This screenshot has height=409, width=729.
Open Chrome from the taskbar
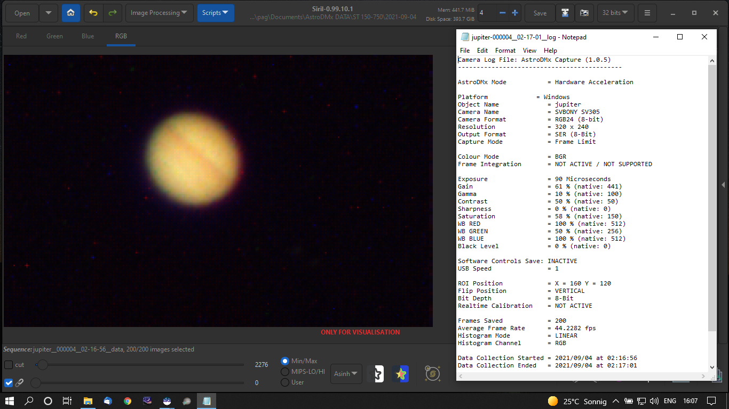[x=128, y=401]
